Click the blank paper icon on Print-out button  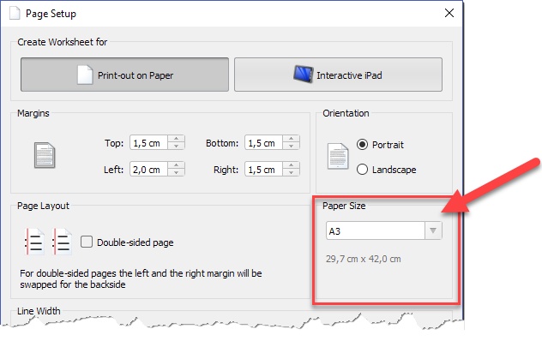click(x=85, y=75)
